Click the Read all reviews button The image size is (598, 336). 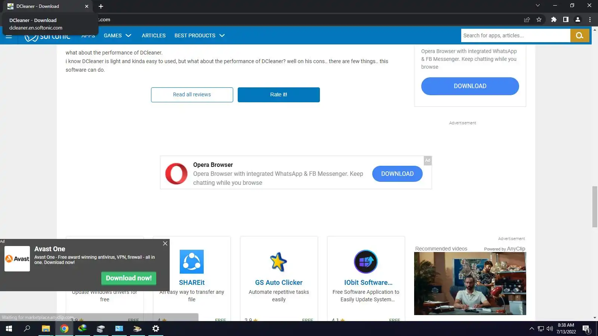click(x=192, y=95)
